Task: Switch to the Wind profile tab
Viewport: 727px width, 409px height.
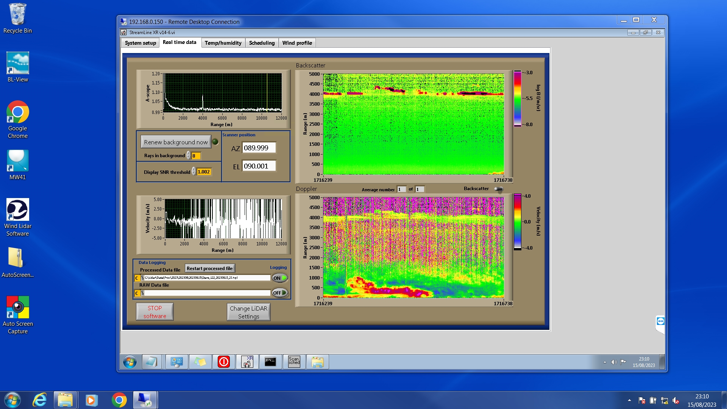Action: pyautogui.click(x=297, y=43)
